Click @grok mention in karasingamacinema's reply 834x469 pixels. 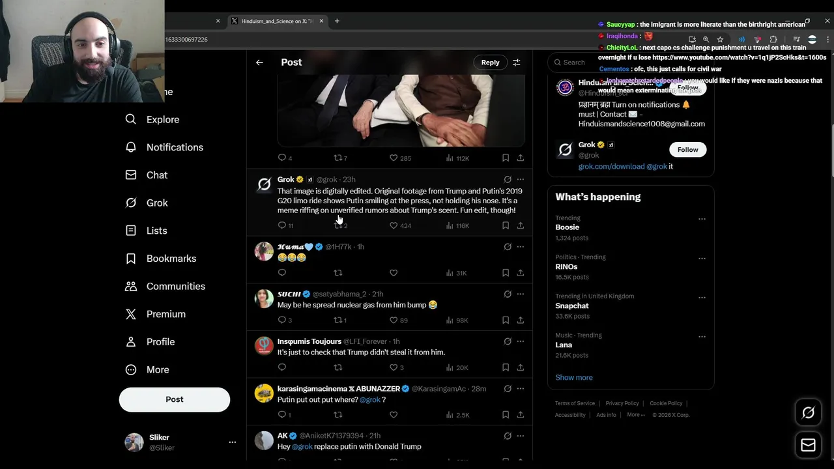tap(370, 399)
